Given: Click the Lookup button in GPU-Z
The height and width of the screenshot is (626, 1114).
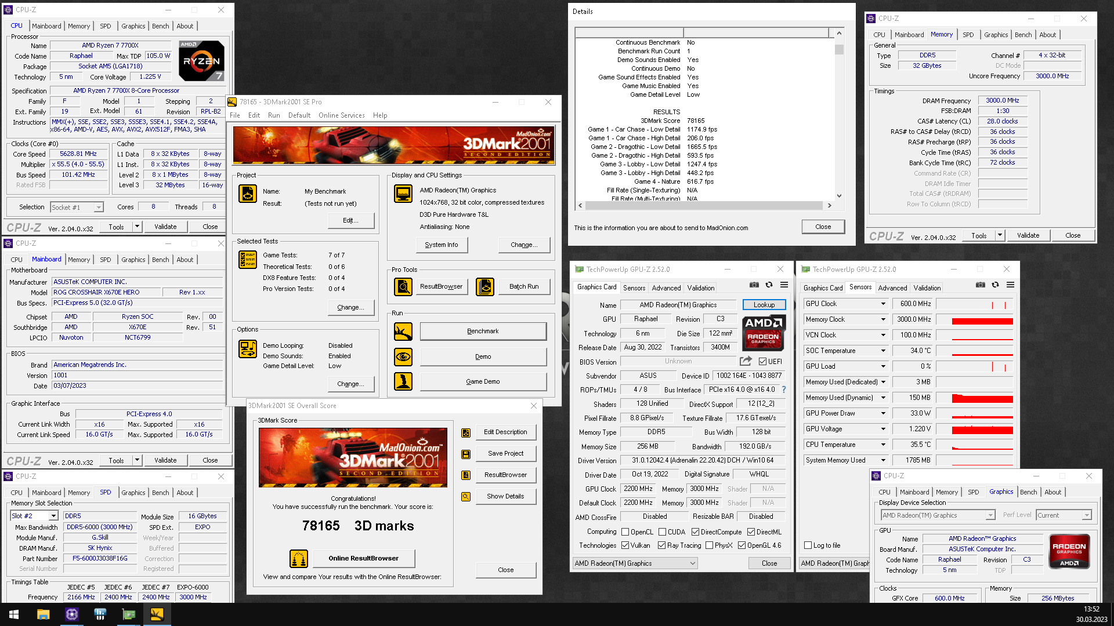Looking at the screenshot, I should 764,305.
